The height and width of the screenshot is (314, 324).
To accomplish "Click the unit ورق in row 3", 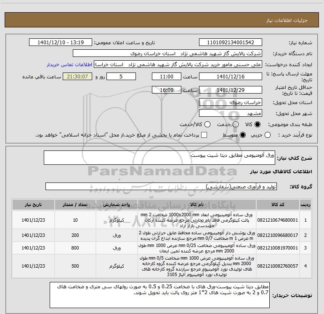I will [x=117, y=248].
